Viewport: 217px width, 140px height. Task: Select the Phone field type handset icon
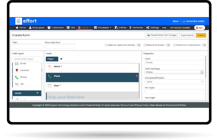tap(17, 77)
